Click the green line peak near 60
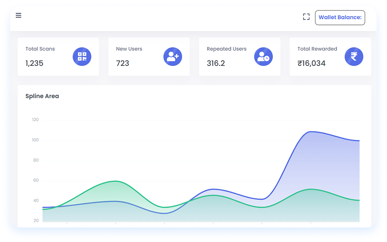This screenshot has width=387, height=242. coord(116,181)
